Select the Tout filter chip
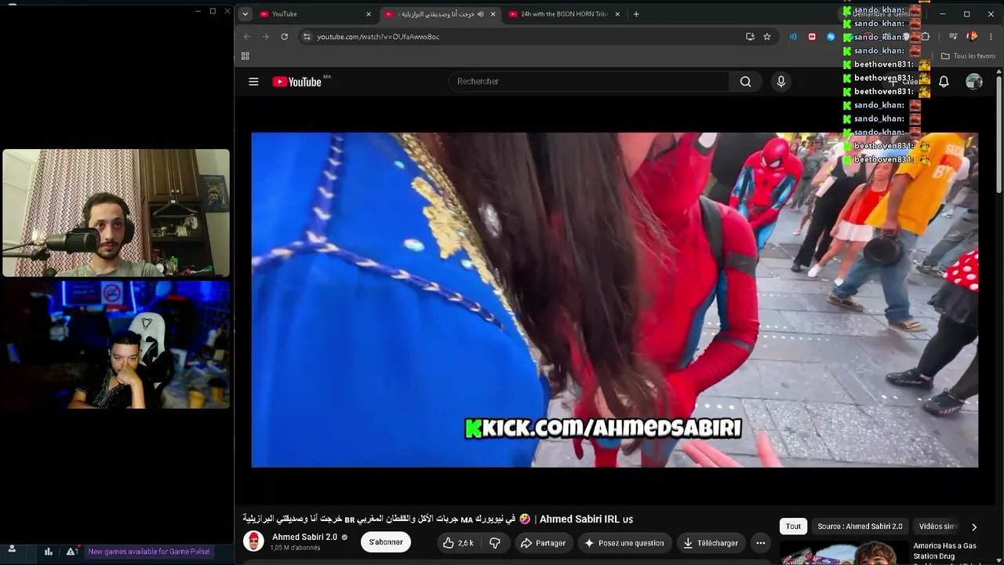1004x565 pixels. point(794,527)
